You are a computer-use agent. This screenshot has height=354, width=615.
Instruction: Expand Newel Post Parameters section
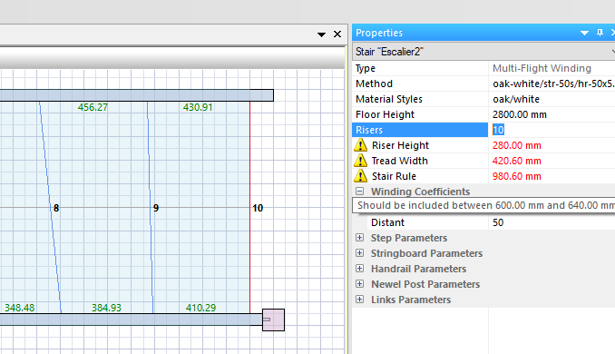click(x=360, y=284)
